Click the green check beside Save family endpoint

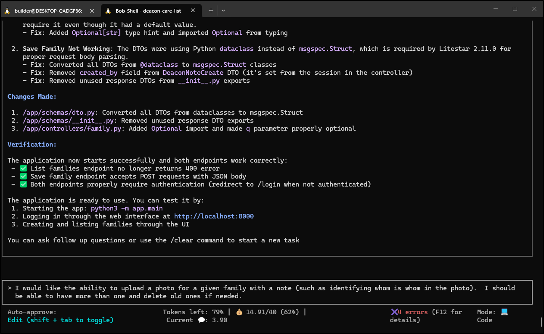pyautogui.click(x=23, y=176)
